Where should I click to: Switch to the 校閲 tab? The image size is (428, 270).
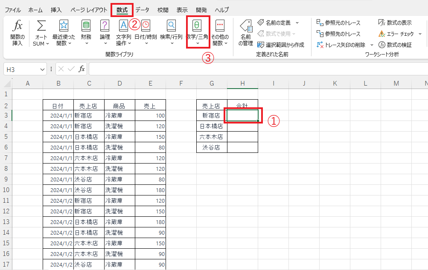pos(163,10)
